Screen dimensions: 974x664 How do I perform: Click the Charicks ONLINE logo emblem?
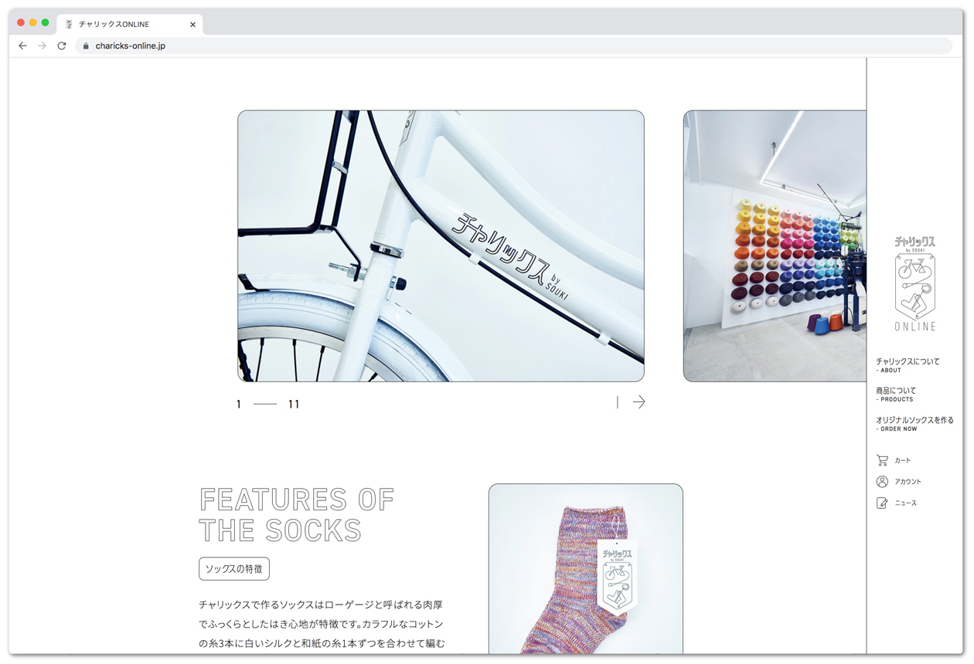tap(915, 284)
